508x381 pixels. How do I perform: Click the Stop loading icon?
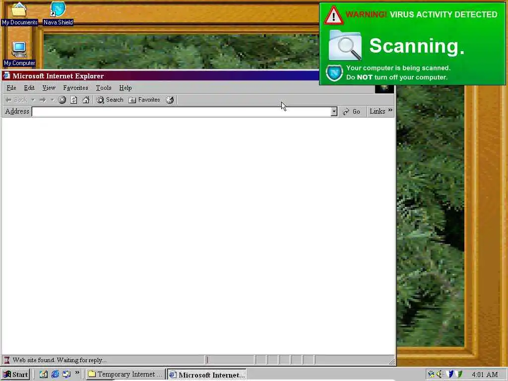pyautogui.click(x=62, y=100)
